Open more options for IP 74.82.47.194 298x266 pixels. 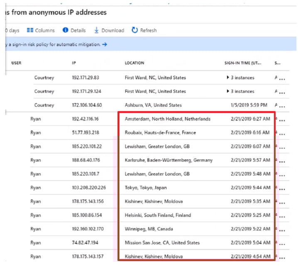(282, 244)
